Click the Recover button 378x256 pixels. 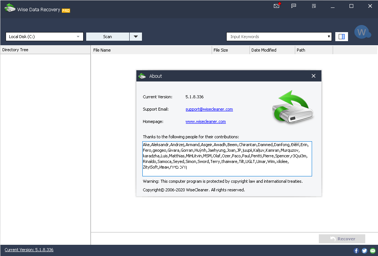pos(342,239)
